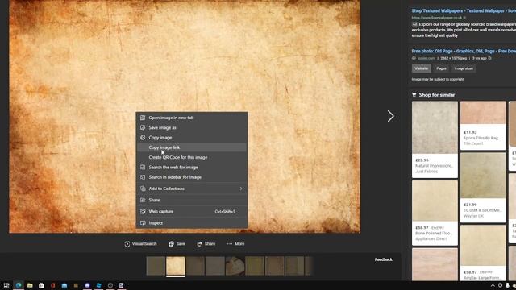Image resolution: width=516 pixels, height=290 pixels.
Task: Open the £21.99 Wayfair UK product card
Action: [483, 188]
